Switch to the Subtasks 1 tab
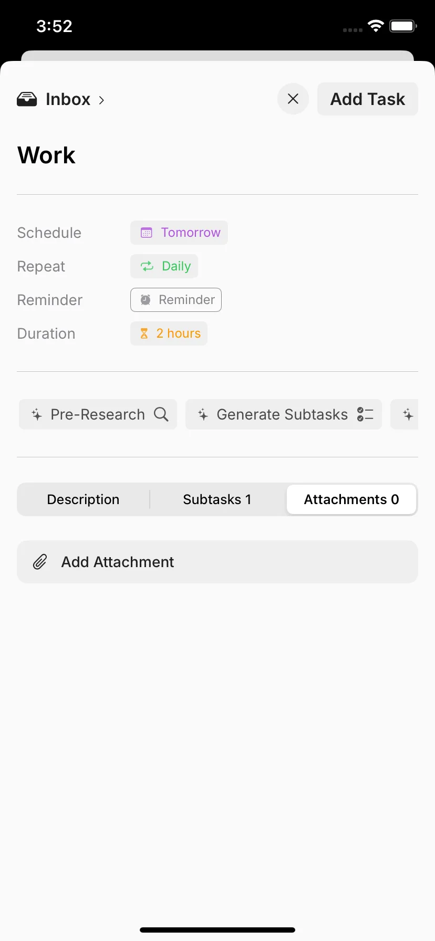The width and height of the screenshot is (435, 941). (217, 499)
